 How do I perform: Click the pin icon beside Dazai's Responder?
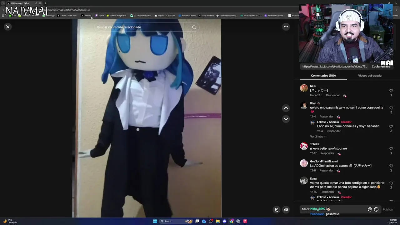click(339, 192)
